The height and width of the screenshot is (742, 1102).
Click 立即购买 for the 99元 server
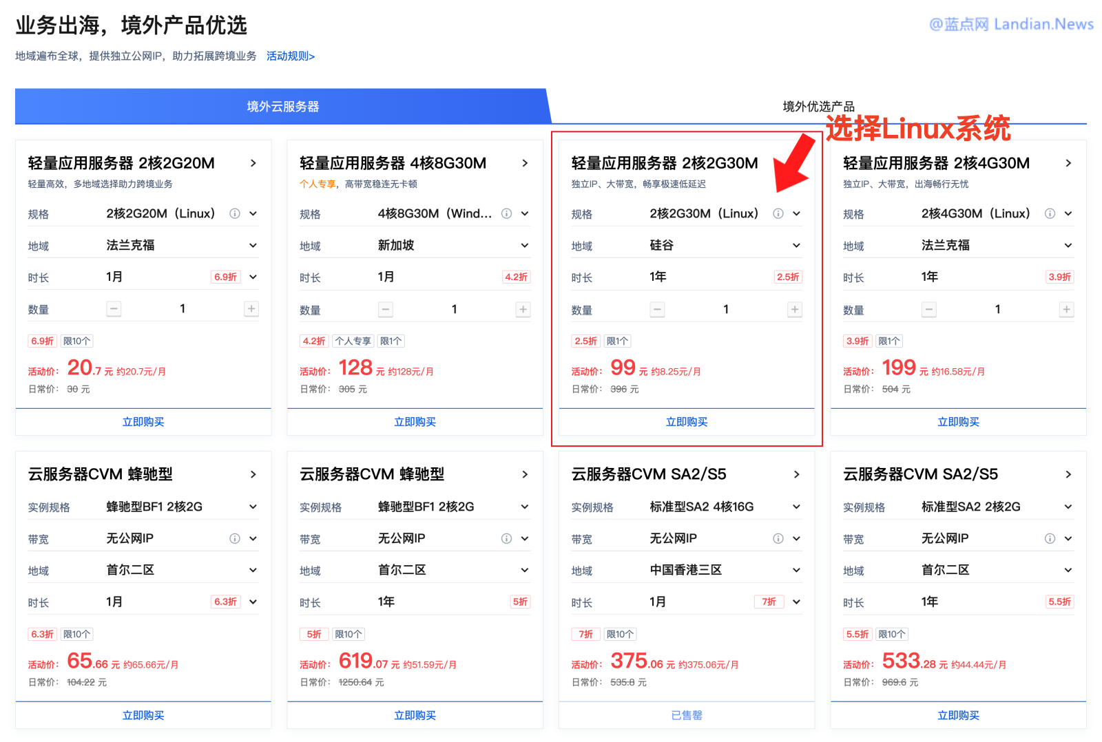[686, 422]
